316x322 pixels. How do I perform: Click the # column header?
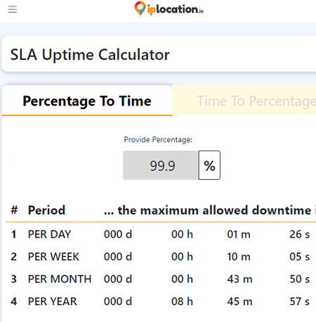tap(14, 210)
